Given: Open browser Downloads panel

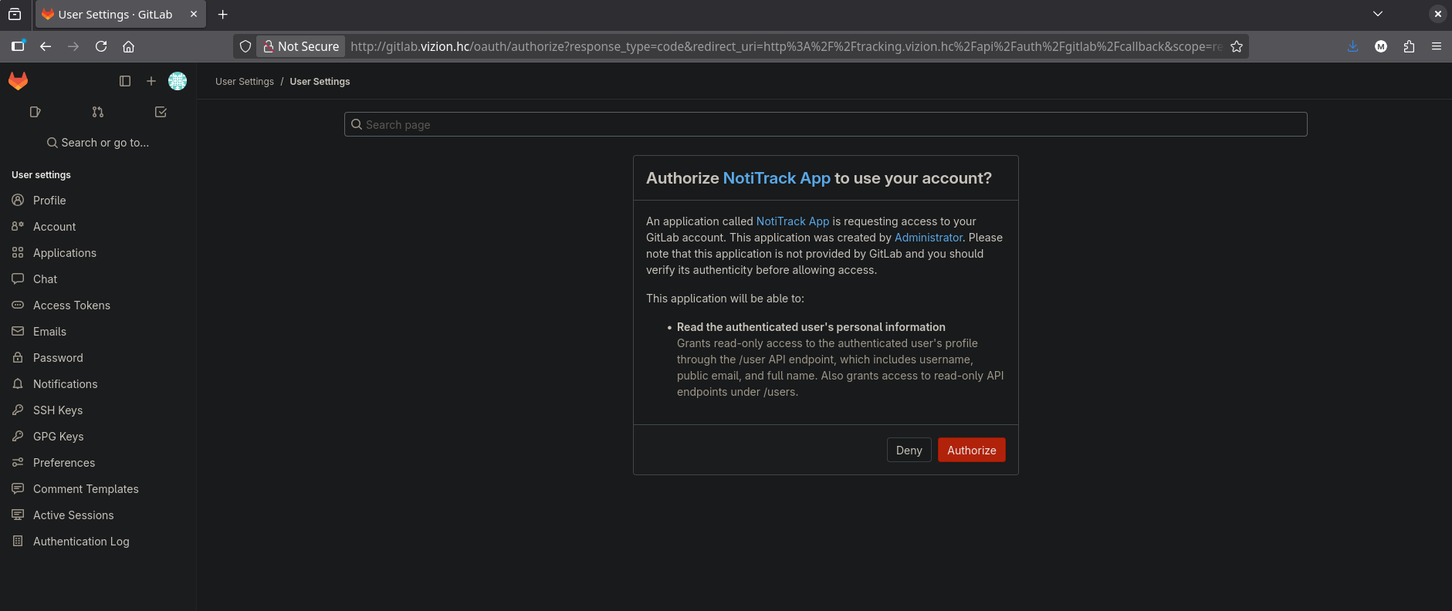Looking at the screenshot, I should (x=1352, y=46).
